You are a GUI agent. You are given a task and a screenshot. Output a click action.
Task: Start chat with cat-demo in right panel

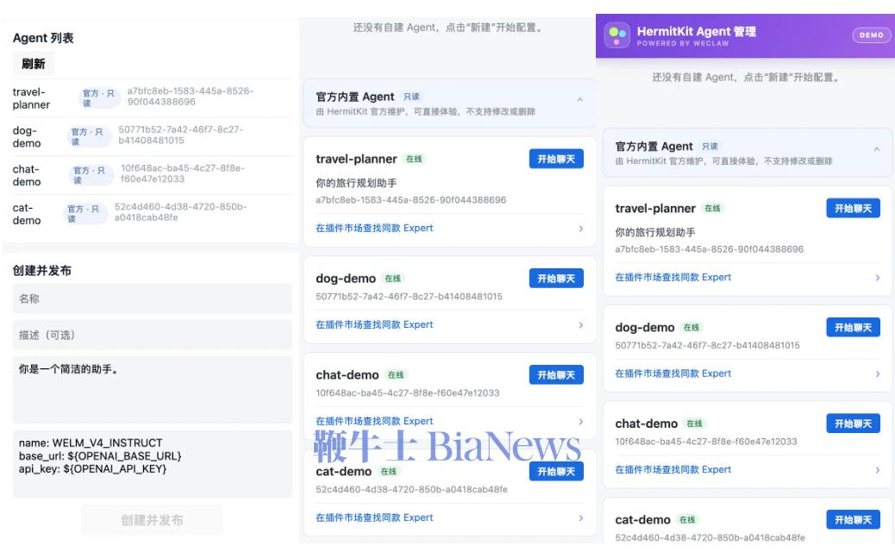point(854,519)
